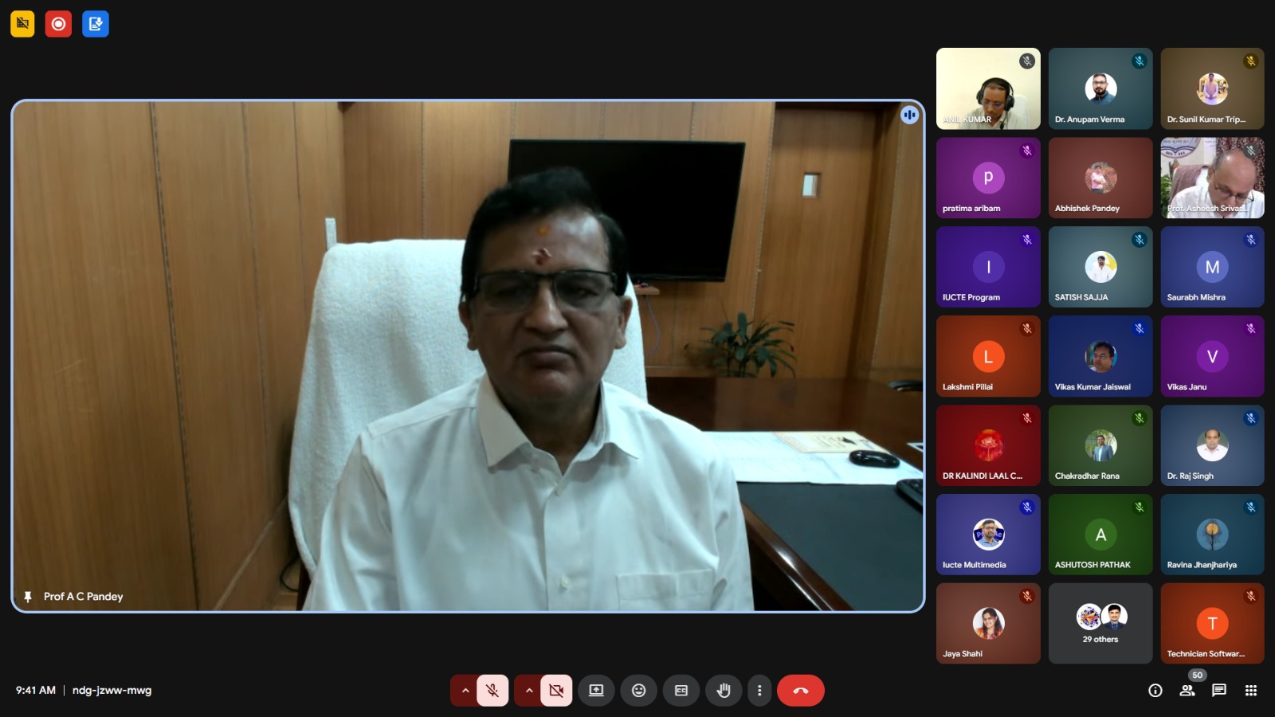1275x717 pixels.
Task: Open the activities grid icon
Action: pyautogui.click(x=1250, y=691)
